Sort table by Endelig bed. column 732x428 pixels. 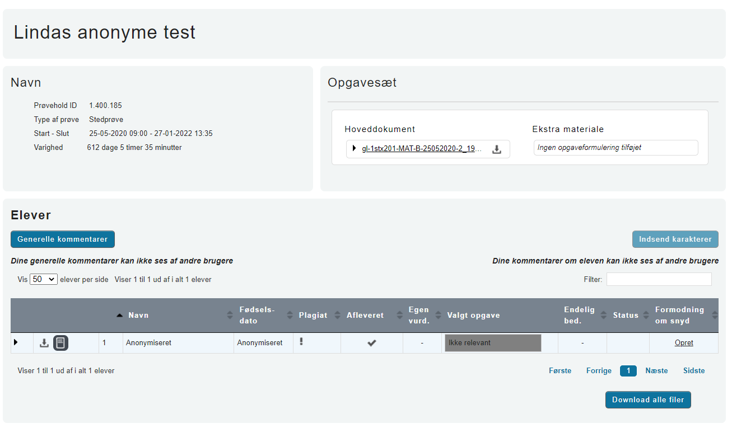(x=582, y=315)
